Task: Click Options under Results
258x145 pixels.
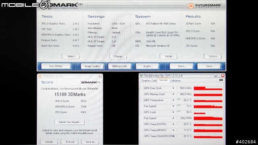Action: pos(213,56)
